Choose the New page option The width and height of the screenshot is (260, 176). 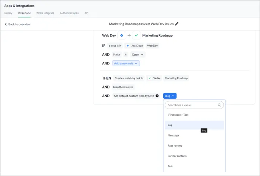pyautogui.click(x=194, y=135)
